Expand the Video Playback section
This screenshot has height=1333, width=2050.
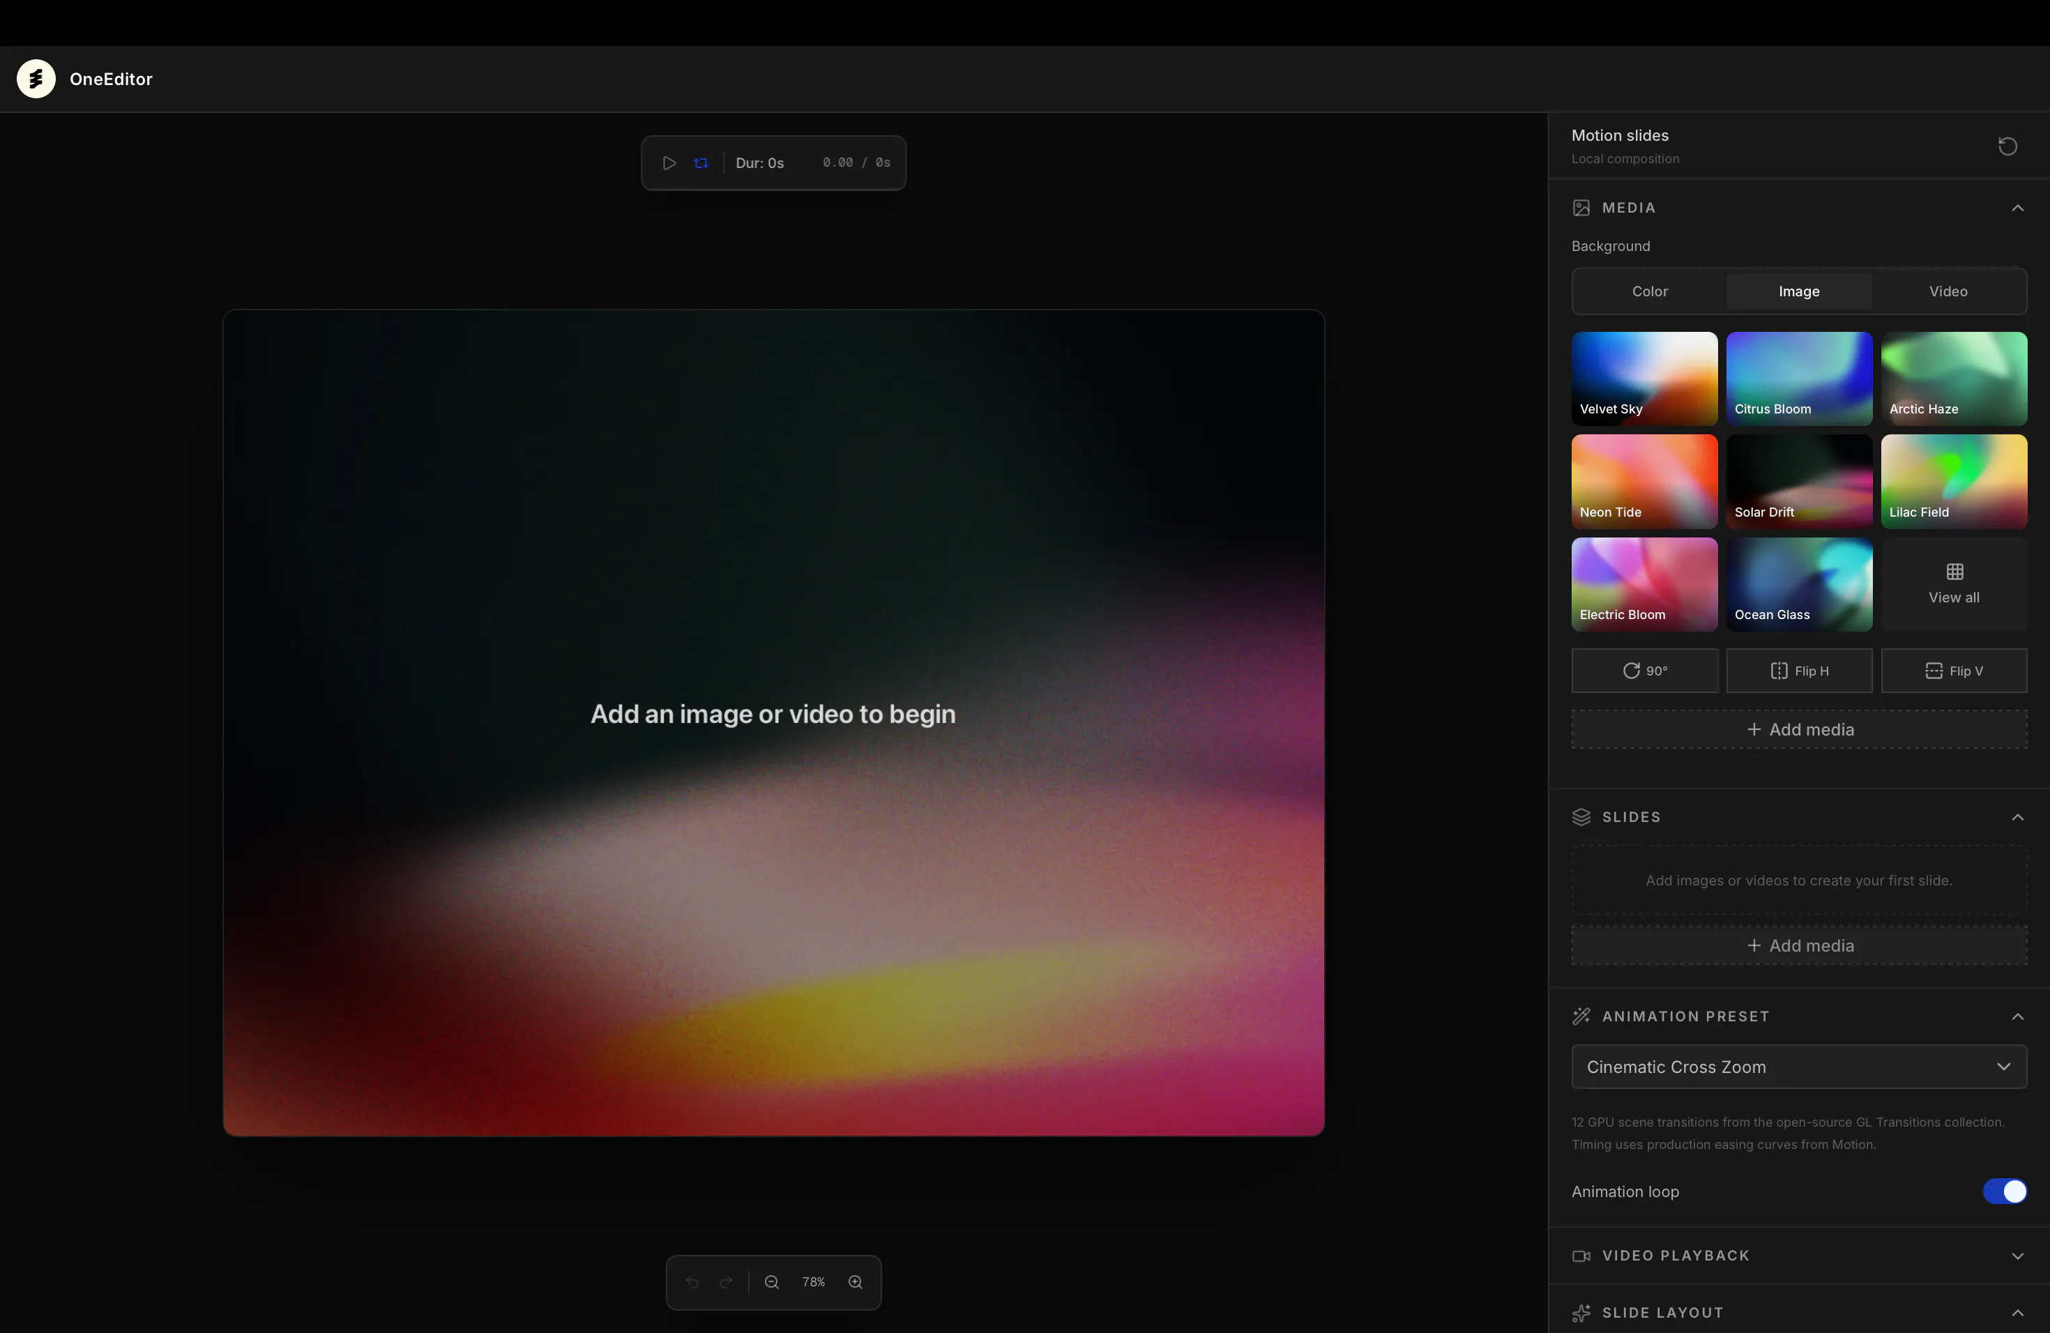point(2017,1256)
